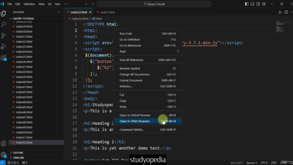Open the Run and Debug view icon
This screenshot has width=293, height=165.
coord(3,46)
